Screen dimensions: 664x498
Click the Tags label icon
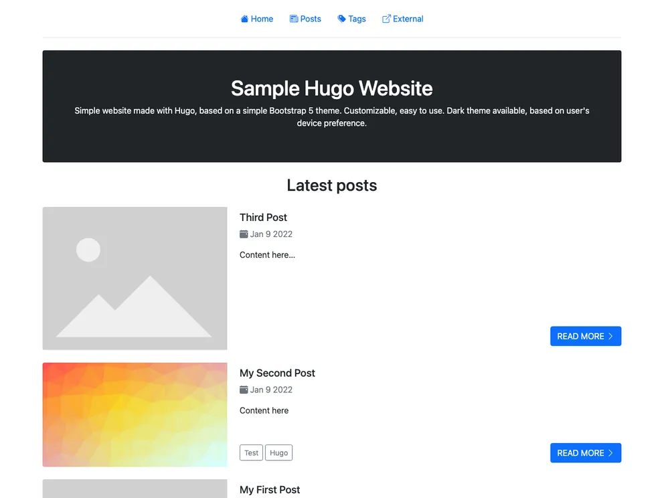[x=341, y=19]
